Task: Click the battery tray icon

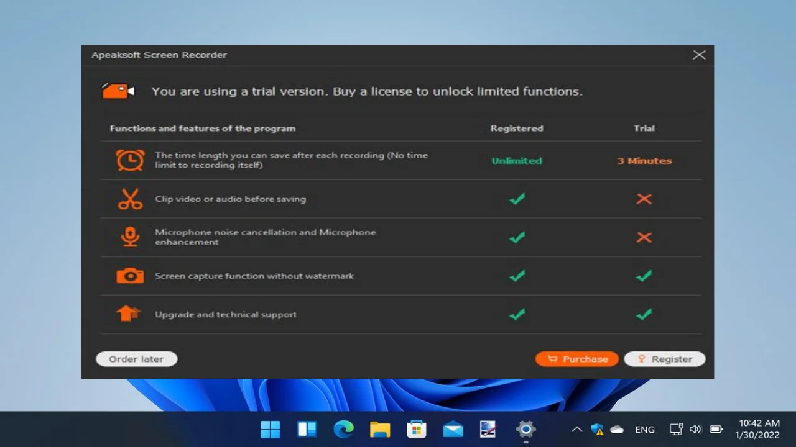Action: tap(716, 429)
